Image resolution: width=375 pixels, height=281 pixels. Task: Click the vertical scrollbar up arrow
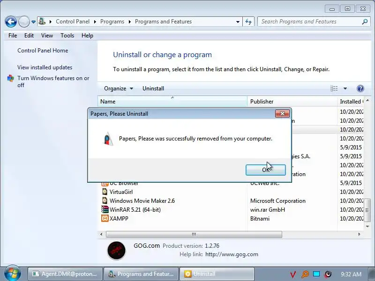pos(367,100)
